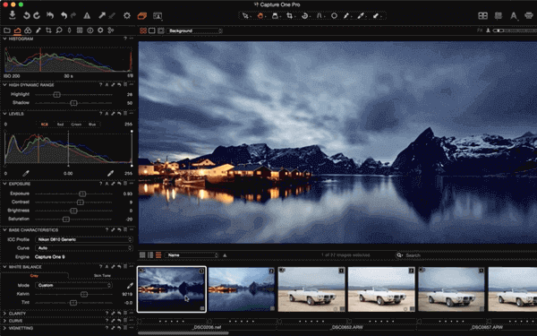
Task: Toggle single image view mode in viewer
Action: (152, 30)
